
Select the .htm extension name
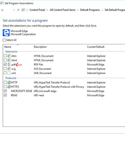tap(14, 56)
